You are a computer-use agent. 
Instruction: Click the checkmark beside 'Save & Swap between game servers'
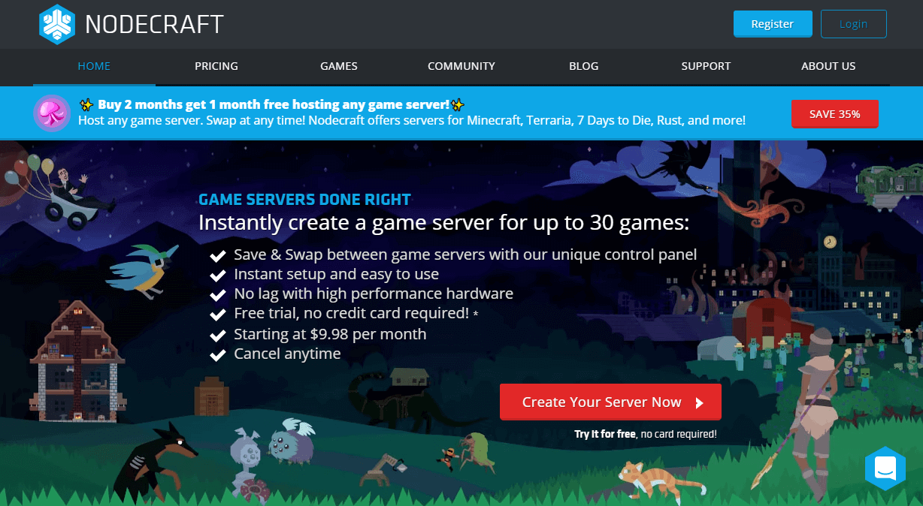click(218, 256)
